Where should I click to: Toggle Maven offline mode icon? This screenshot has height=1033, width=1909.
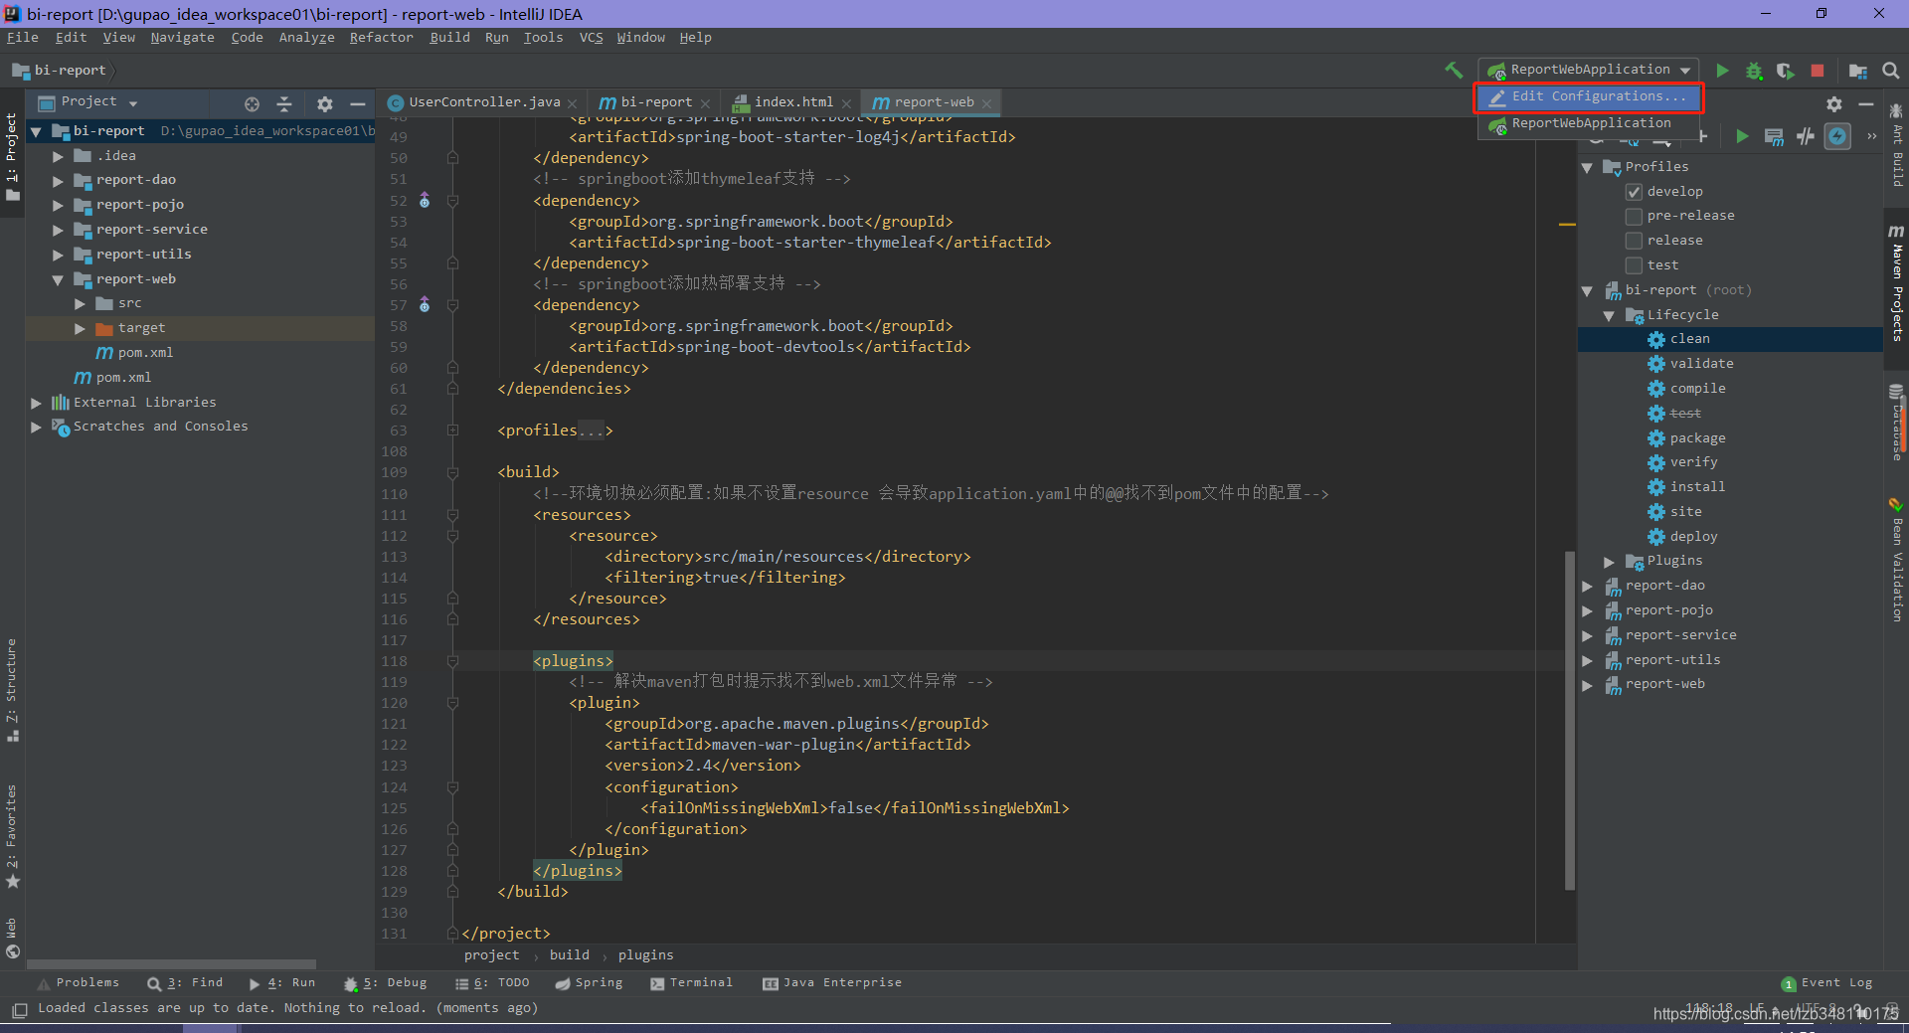pyautogui.click(x=1806, y=136)
